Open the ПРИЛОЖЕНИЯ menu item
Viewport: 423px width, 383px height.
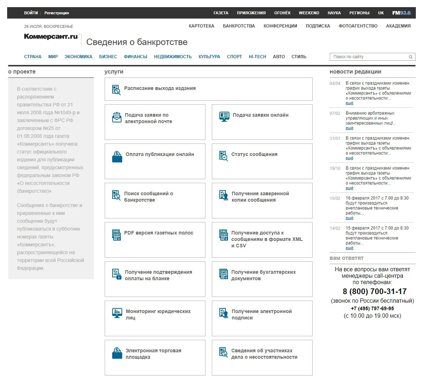[251, 13]
